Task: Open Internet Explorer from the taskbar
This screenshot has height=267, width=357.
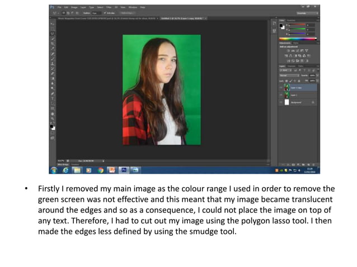Action: tap(65, 170)
